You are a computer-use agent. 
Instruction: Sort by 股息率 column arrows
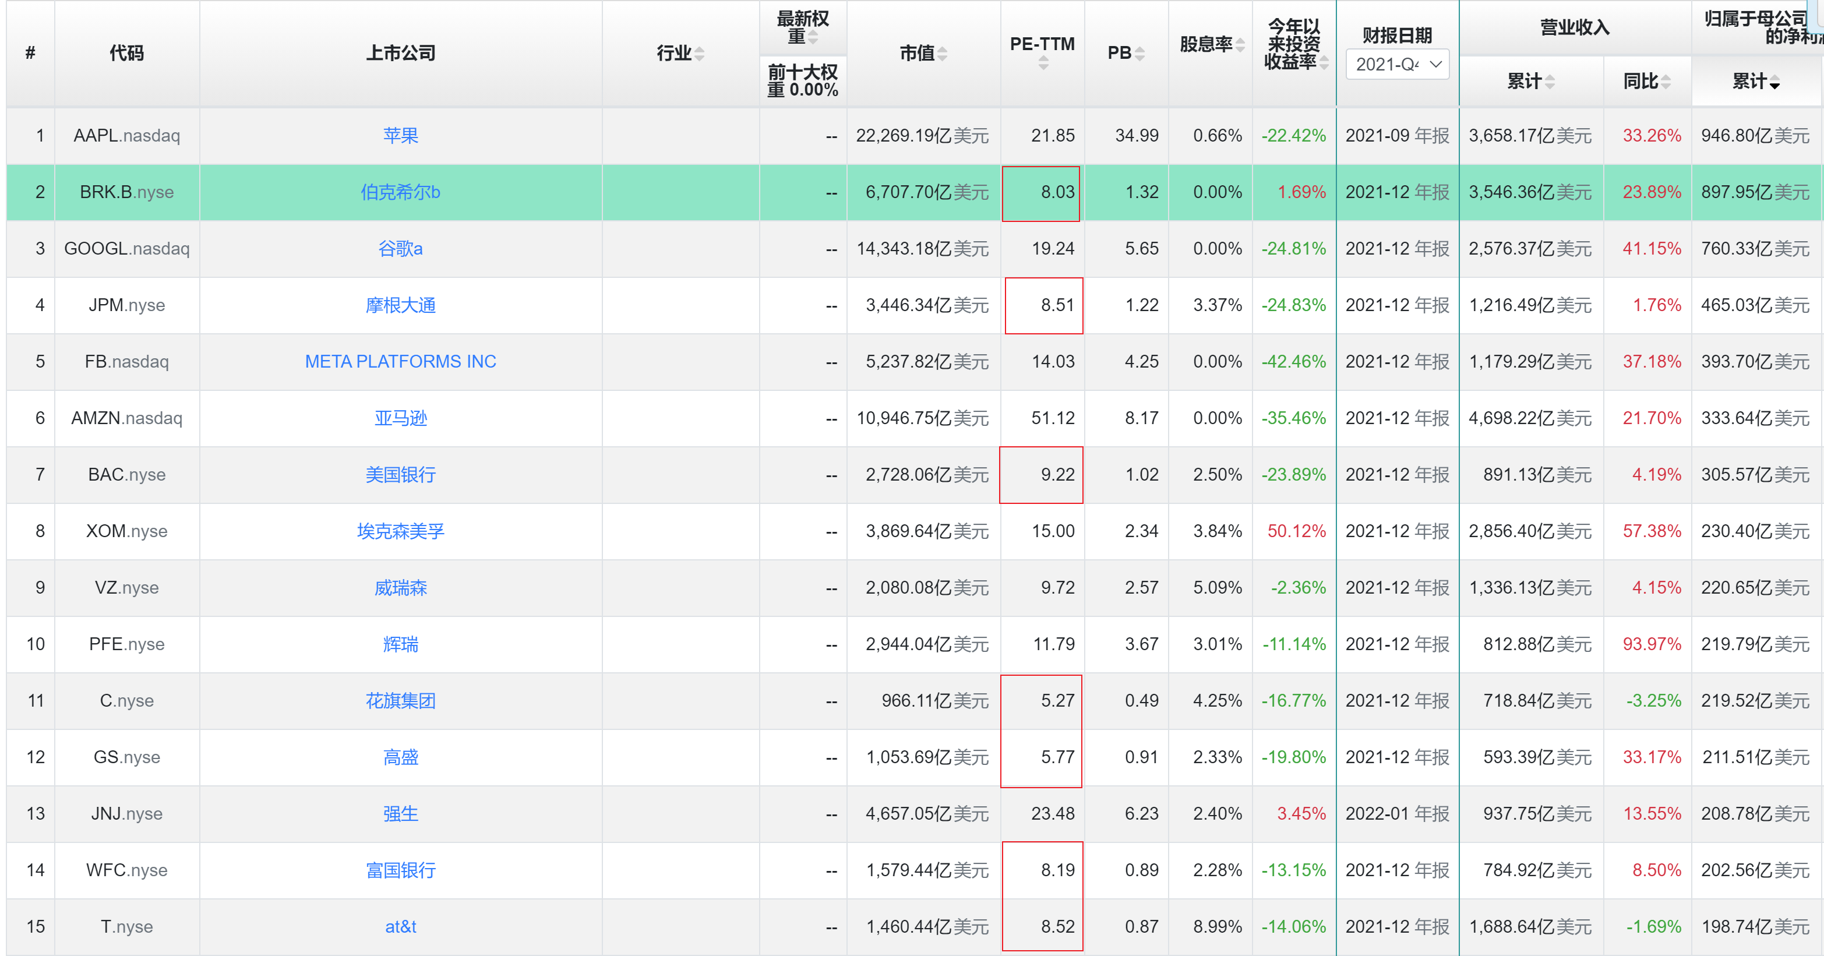(1239, 45)
